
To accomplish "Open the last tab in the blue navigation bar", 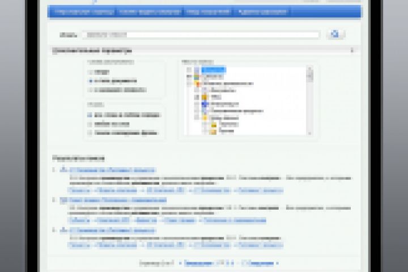I will [262, 12].
